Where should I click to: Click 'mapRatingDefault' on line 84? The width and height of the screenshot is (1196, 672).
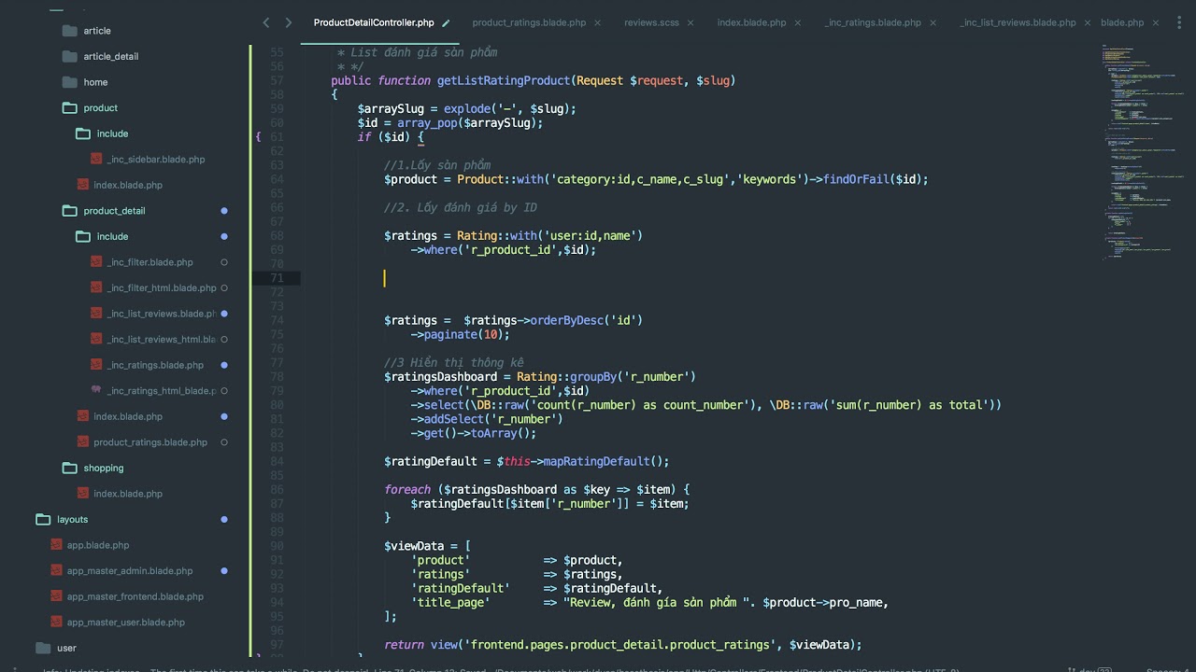tap(597, 461)
